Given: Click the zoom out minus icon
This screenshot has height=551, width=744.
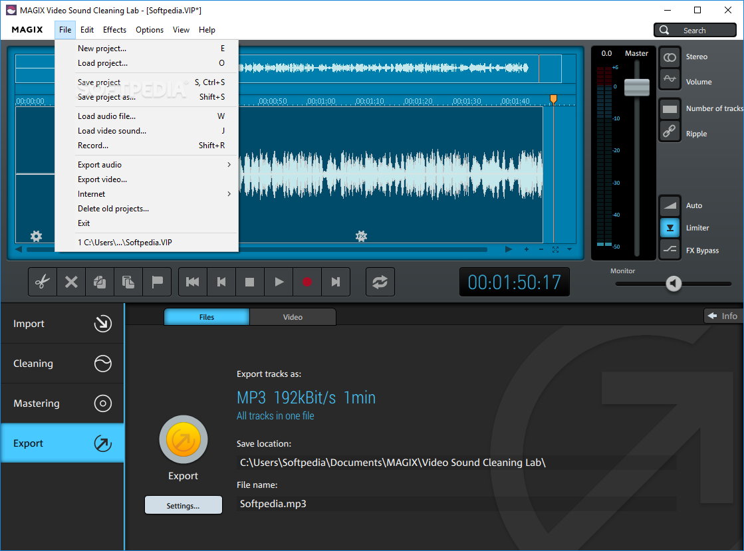Looking at the screenshot, I should click(x=541, y=249).
